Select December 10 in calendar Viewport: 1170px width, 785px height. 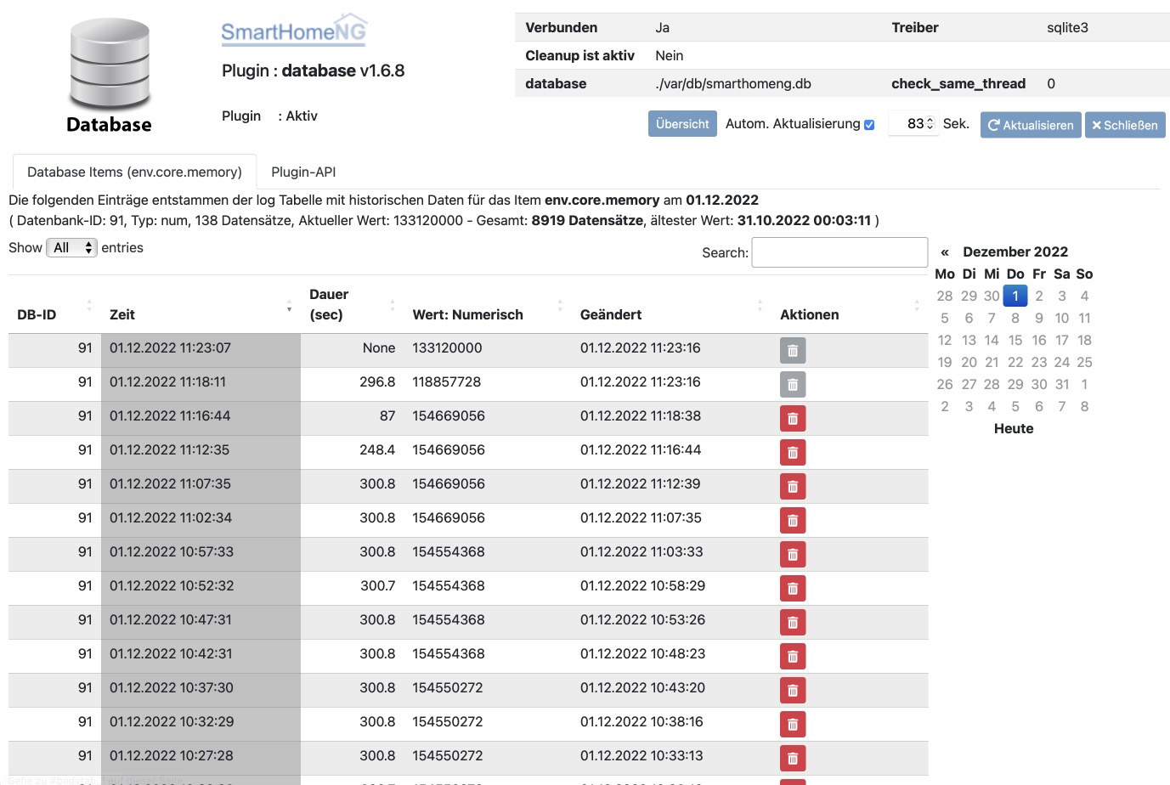click(x=1062, y=318)
